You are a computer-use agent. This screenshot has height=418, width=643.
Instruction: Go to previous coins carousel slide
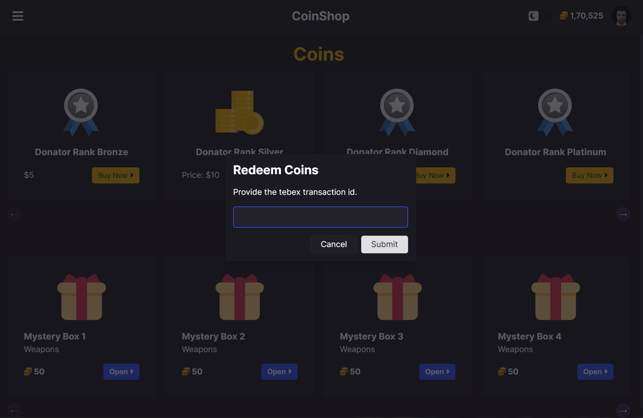pyautogui.click(x=14, y=214)
